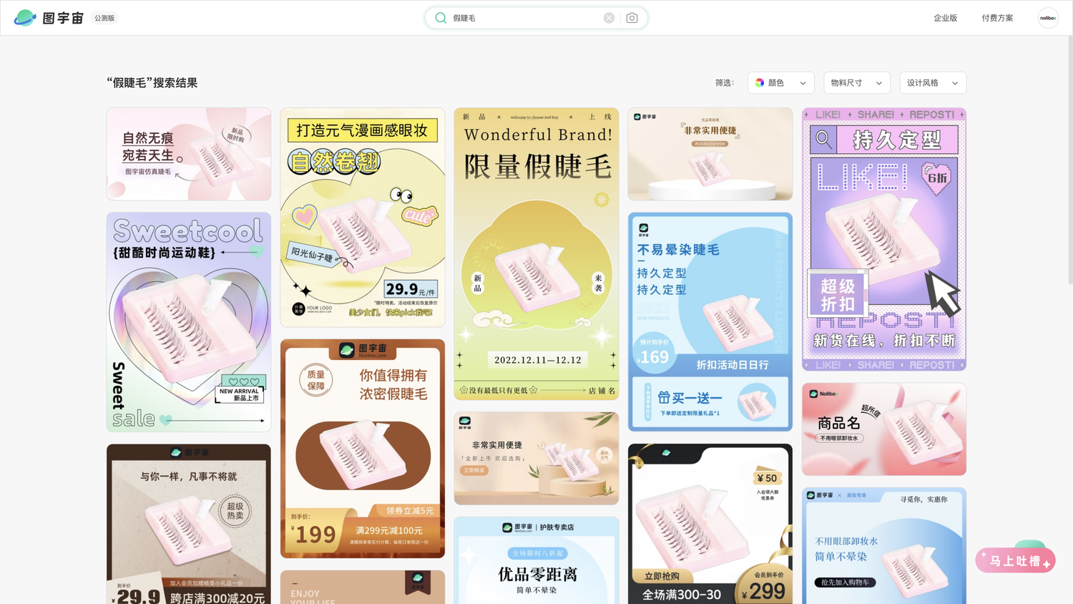Open the 商品名 template
The width and height of the screenshot is (1073, 604).
(x=884, y=429)
